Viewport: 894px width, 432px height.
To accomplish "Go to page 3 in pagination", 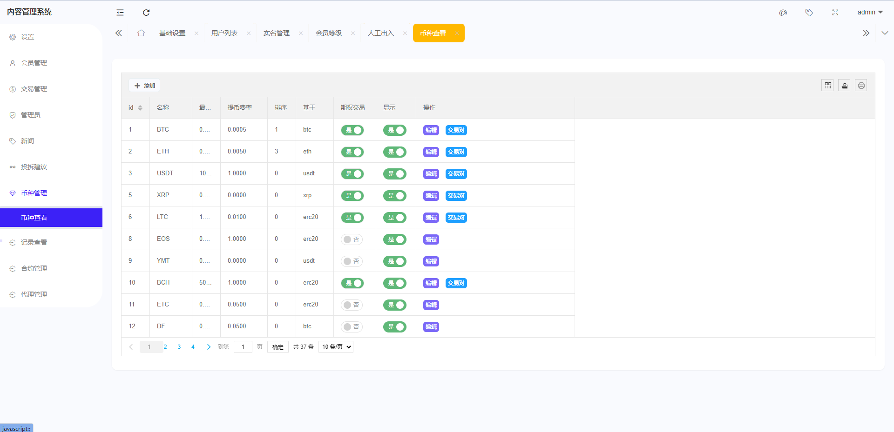I will [x=179, y=346].
